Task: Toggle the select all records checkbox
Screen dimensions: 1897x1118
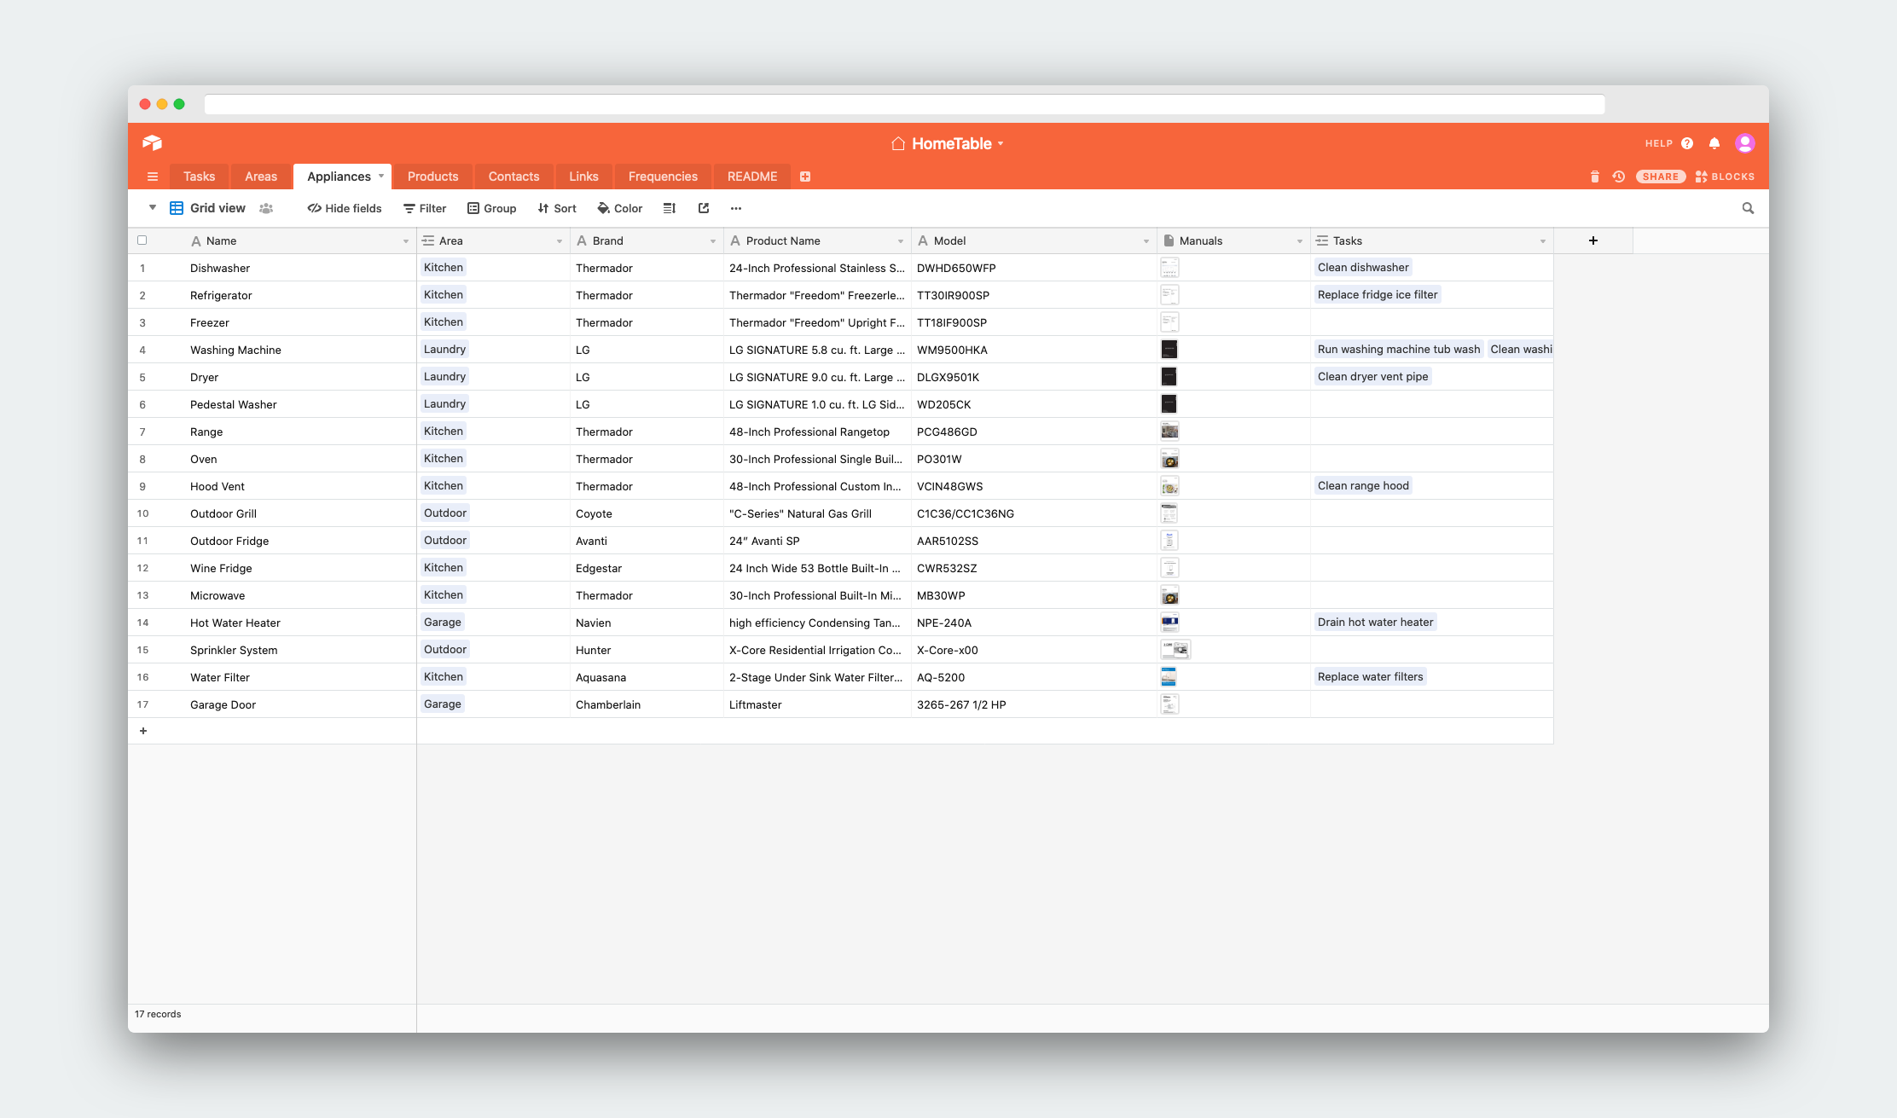Action: [x=142, y=240]
